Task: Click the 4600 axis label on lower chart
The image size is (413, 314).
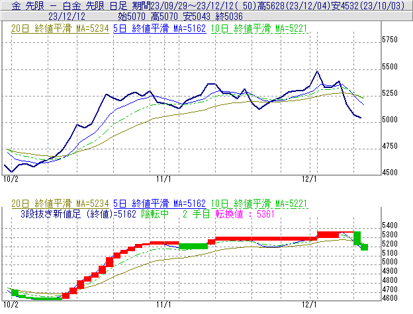Action: [390, 298]
